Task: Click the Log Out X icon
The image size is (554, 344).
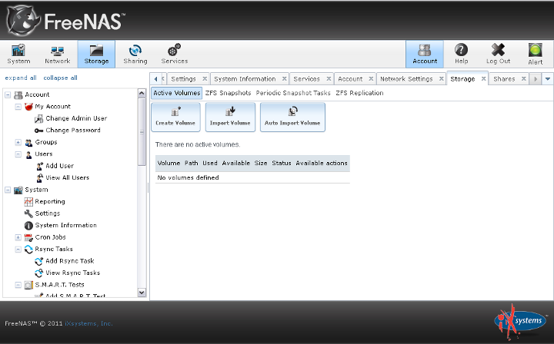Action: coord(498,54)
